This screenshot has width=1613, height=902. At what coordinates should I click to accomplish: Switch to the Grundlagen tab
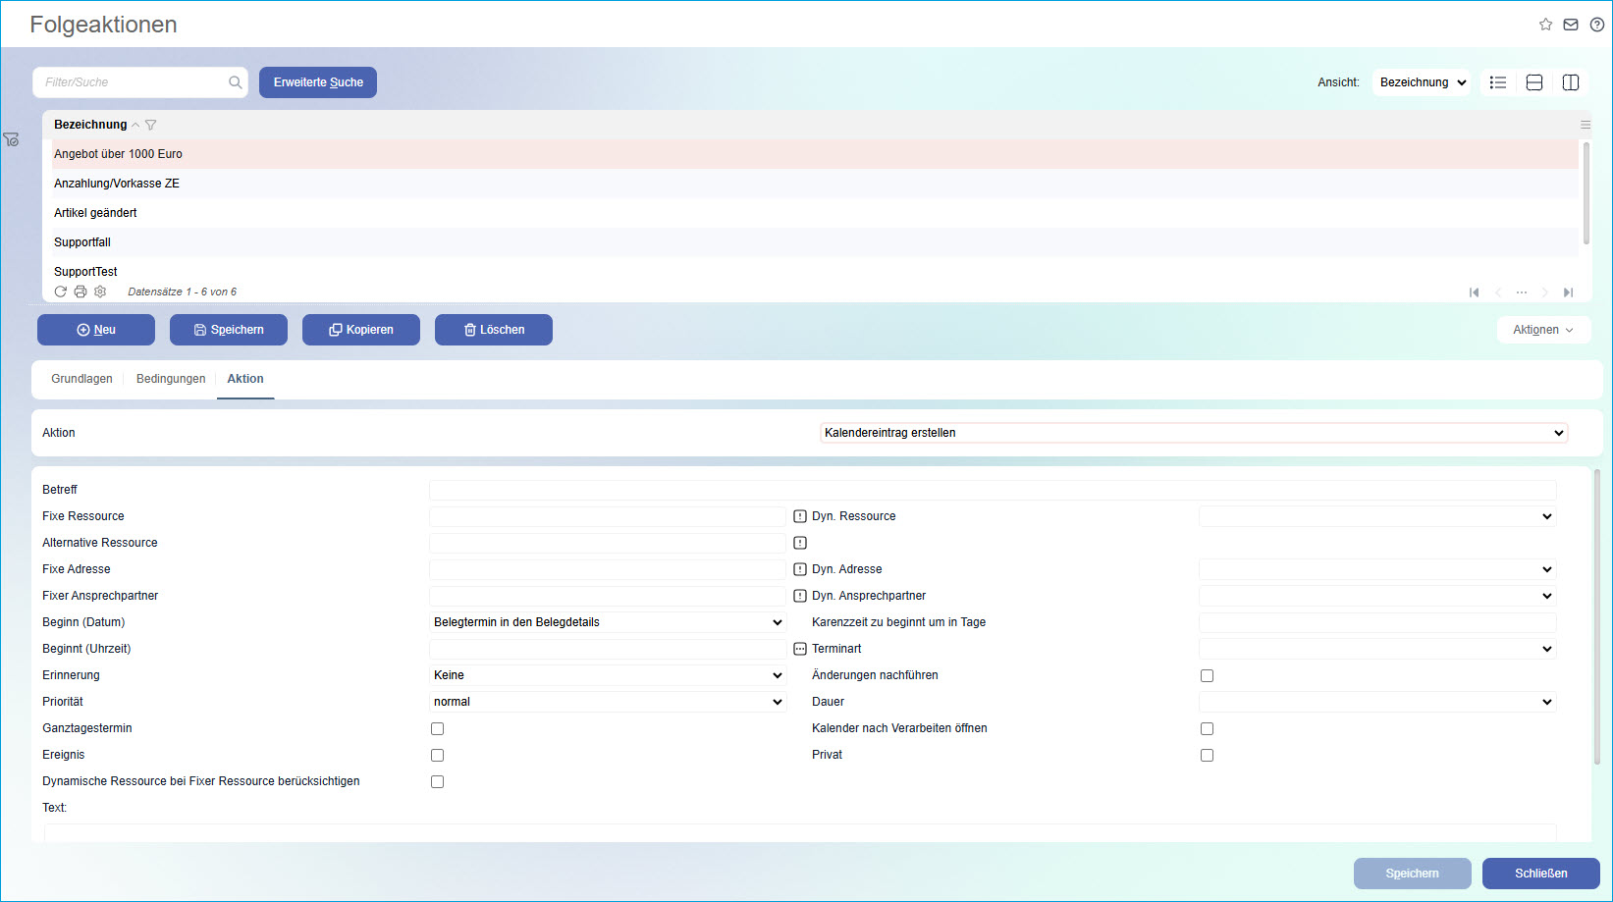coord(81,379)
